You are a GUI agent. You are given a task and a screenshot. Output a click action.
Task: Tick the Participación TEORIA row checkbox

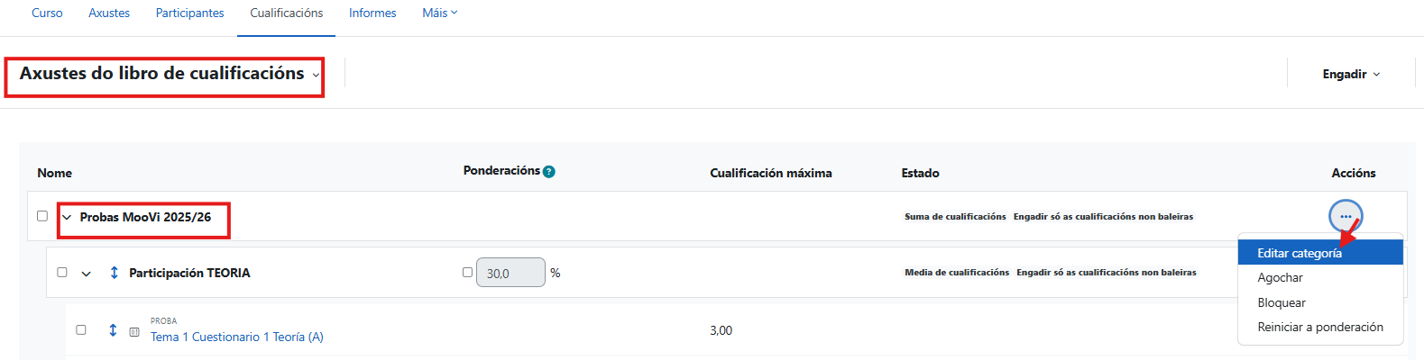(x=62, y=272)
